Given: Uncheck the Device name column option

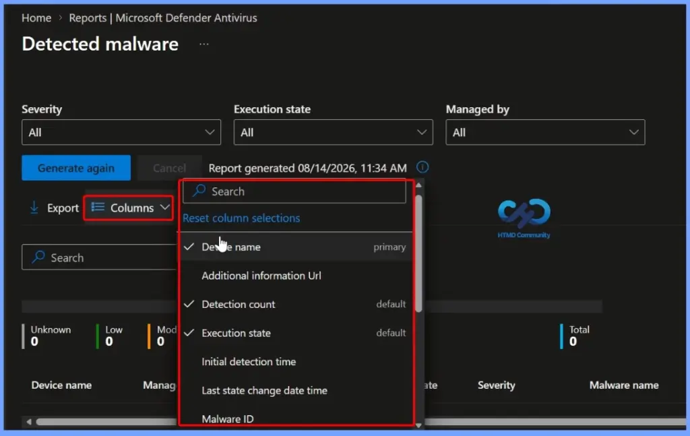Looking at the screenshot, I should click(x=295, y=247).
